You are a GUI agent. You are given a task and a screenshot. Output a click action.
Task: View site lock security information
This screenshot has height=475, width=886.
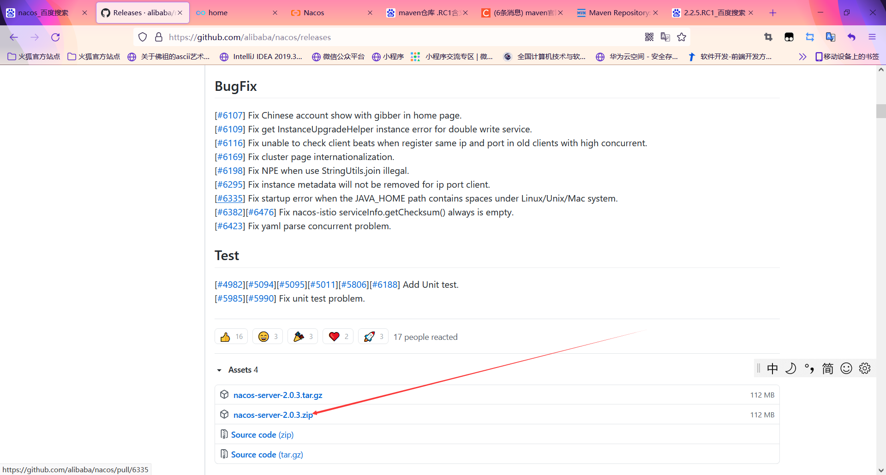click(159, 37)
